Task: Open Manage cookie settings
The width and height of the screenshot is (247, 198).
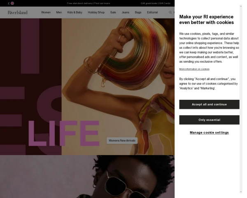Action: coord(209,132)
